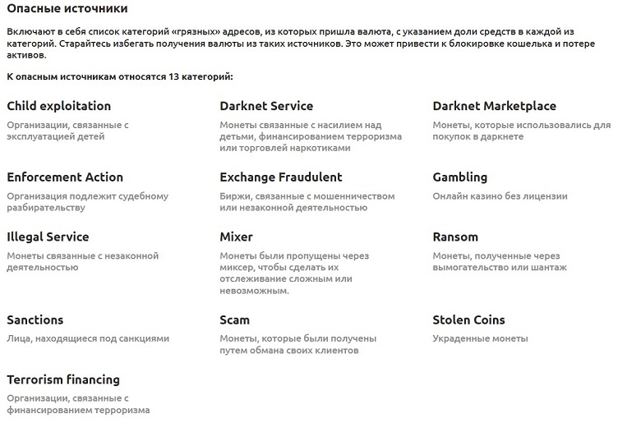Click the Опасные источники page heading
This screenshot has height=423, width=618.
tap(67, 8)
